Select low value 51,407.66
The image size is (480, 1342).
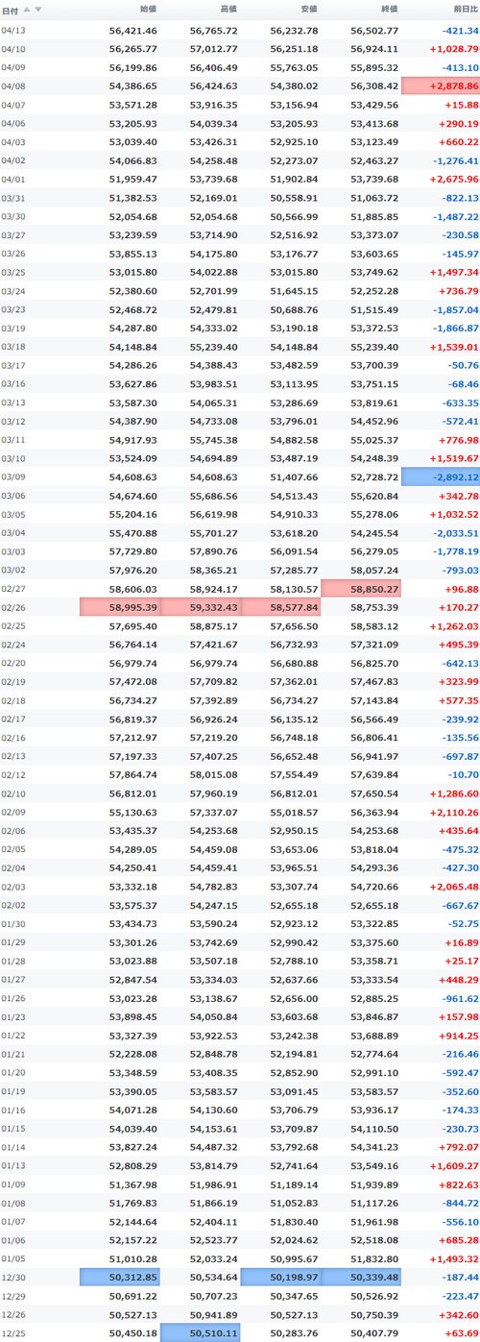click(x=294, y=476)
